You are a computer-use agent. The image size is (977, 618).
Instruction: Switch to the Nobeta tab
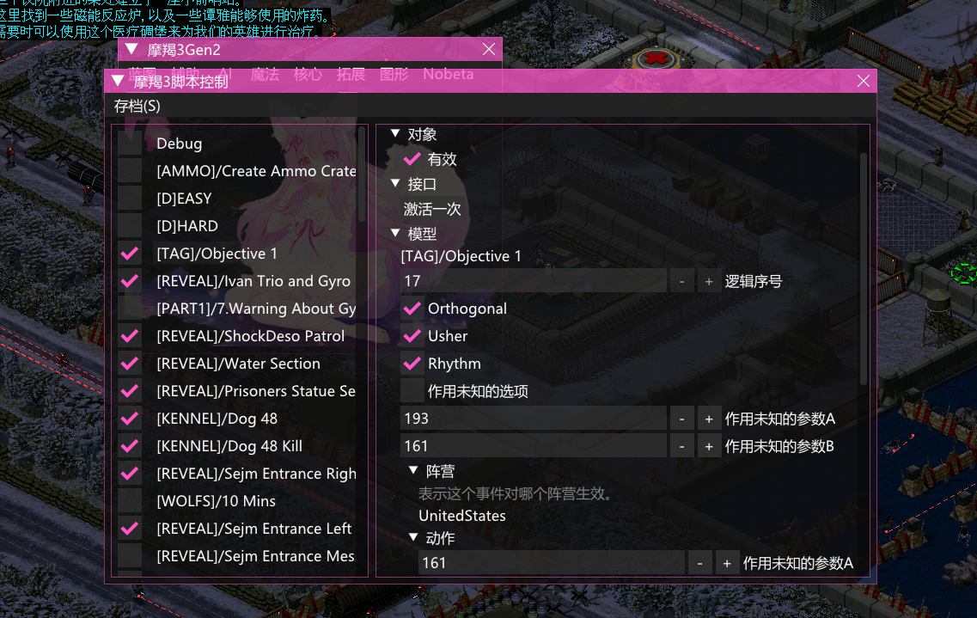pos(448,74)
